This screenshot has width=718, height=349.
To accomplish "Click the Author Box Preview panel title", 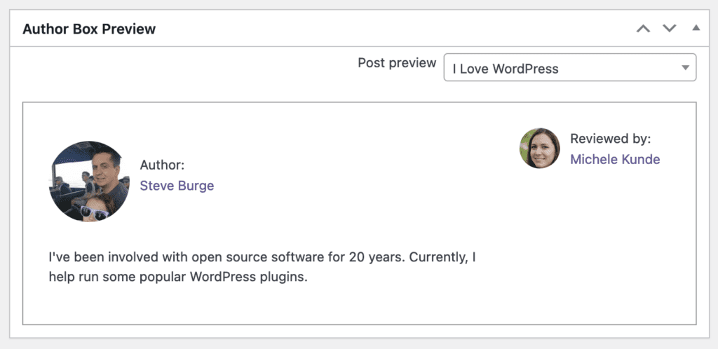I will pos(89,29).
